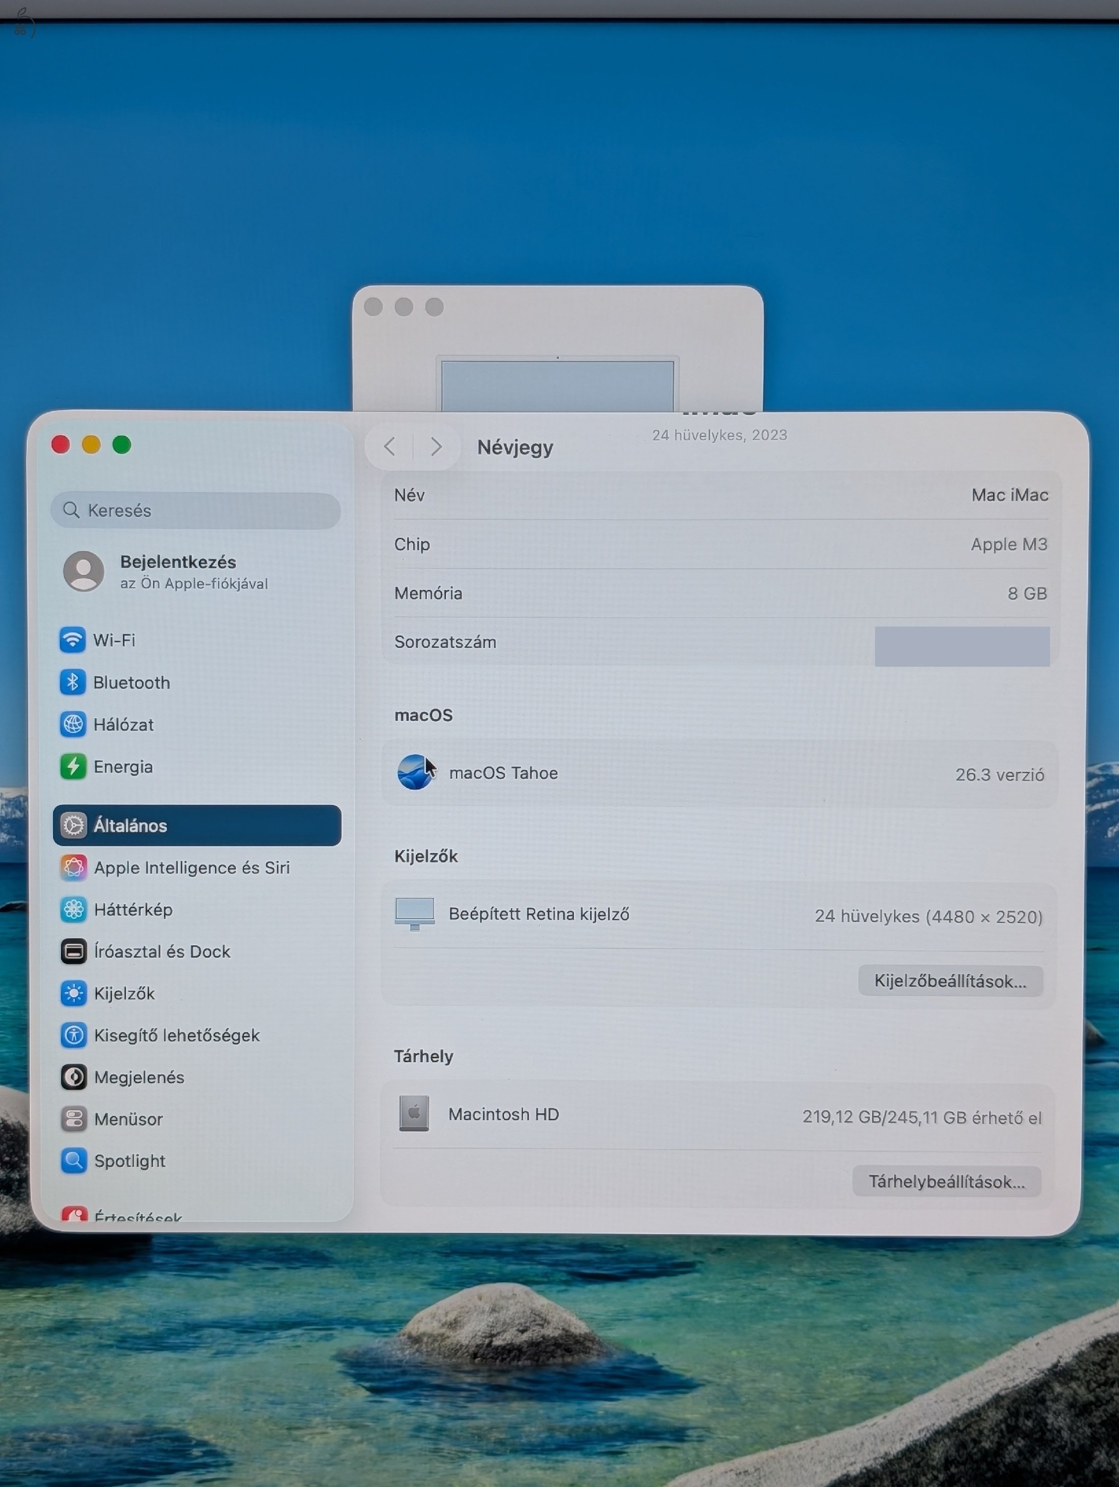Click the chip value "Apple M3"
The image size is (1119, 1487).
pyautogui.click(x=1009, y=544)
